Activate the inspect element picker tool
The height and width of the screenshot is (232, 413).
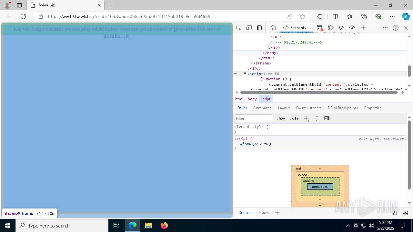point(239,28)
